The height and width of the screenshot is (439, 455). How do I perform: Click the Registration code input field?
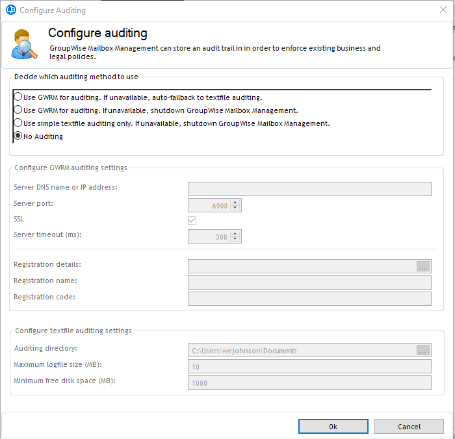[x=309, y=299]
